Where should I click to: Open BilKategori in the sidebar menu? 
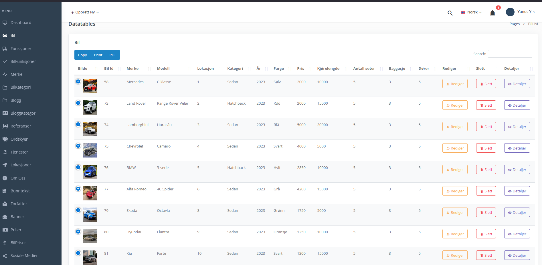coord(21,87)
